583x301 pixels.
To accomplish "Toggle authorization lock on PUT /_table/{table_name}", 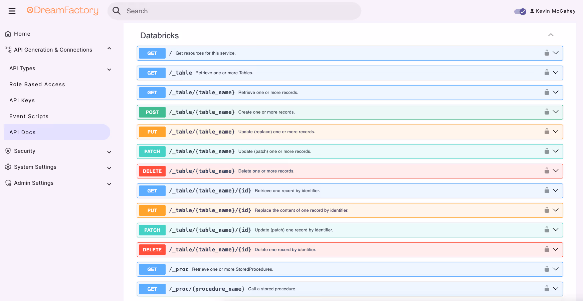I will click(x=547, y=131).
